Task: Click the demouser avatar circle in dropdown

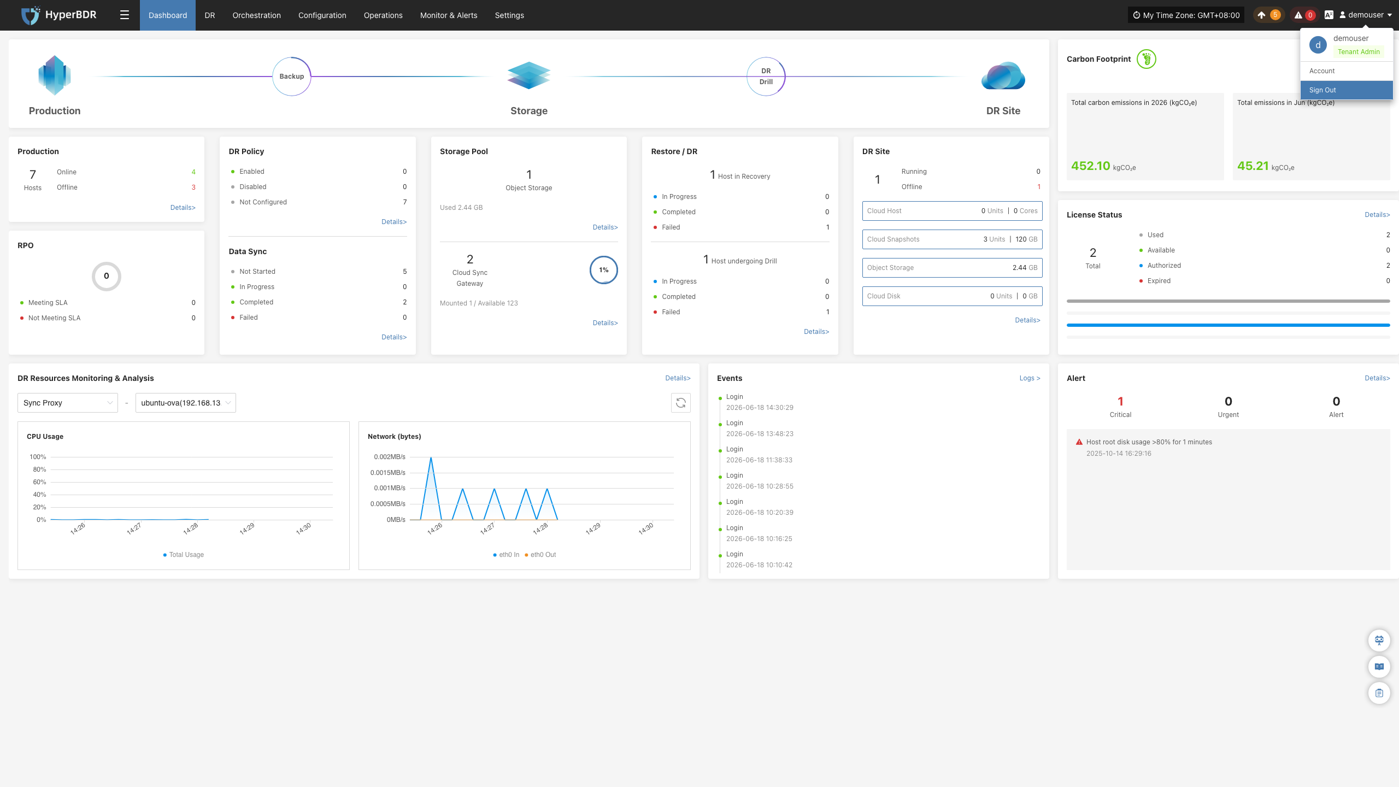Action: [1318, 45]
